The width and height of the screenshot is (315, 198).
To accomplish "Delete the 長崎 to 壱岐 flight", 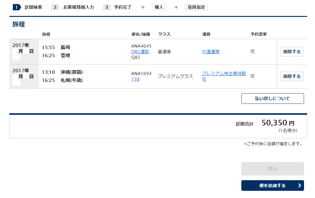I will tap(292, 52).
